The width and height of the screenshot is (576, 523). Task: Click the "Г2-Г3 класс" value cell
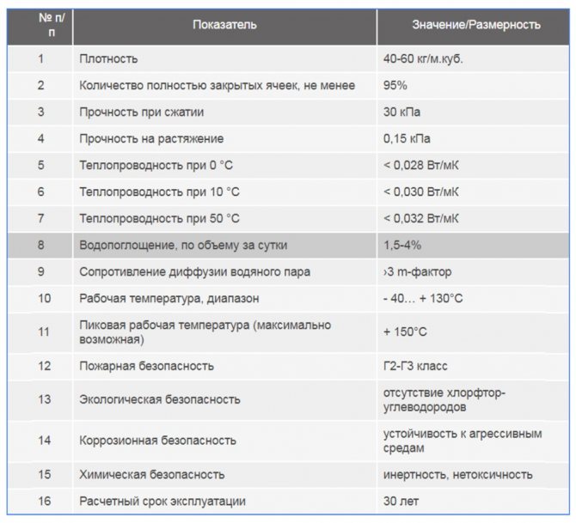coord(417,366)
